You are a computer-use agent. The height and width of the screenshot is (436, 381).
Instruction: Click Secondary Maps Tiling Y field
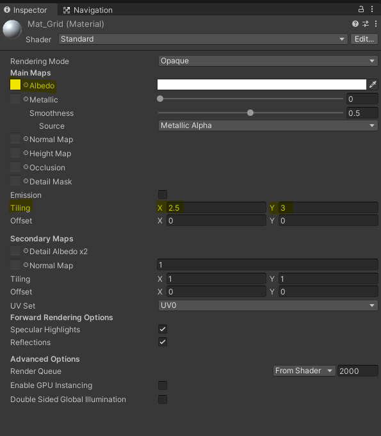pyautogui.click(x=328, y=279)
